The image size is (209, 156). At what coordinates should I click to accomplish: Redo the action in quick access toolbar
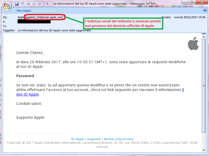click(x=28, y=4)
